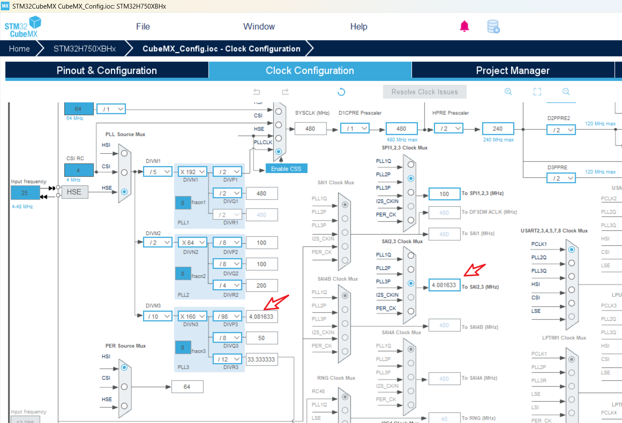This screenshot has height=423, width=622.
Task: Click the MX app icon in title bar
Action: pos(5,6)
